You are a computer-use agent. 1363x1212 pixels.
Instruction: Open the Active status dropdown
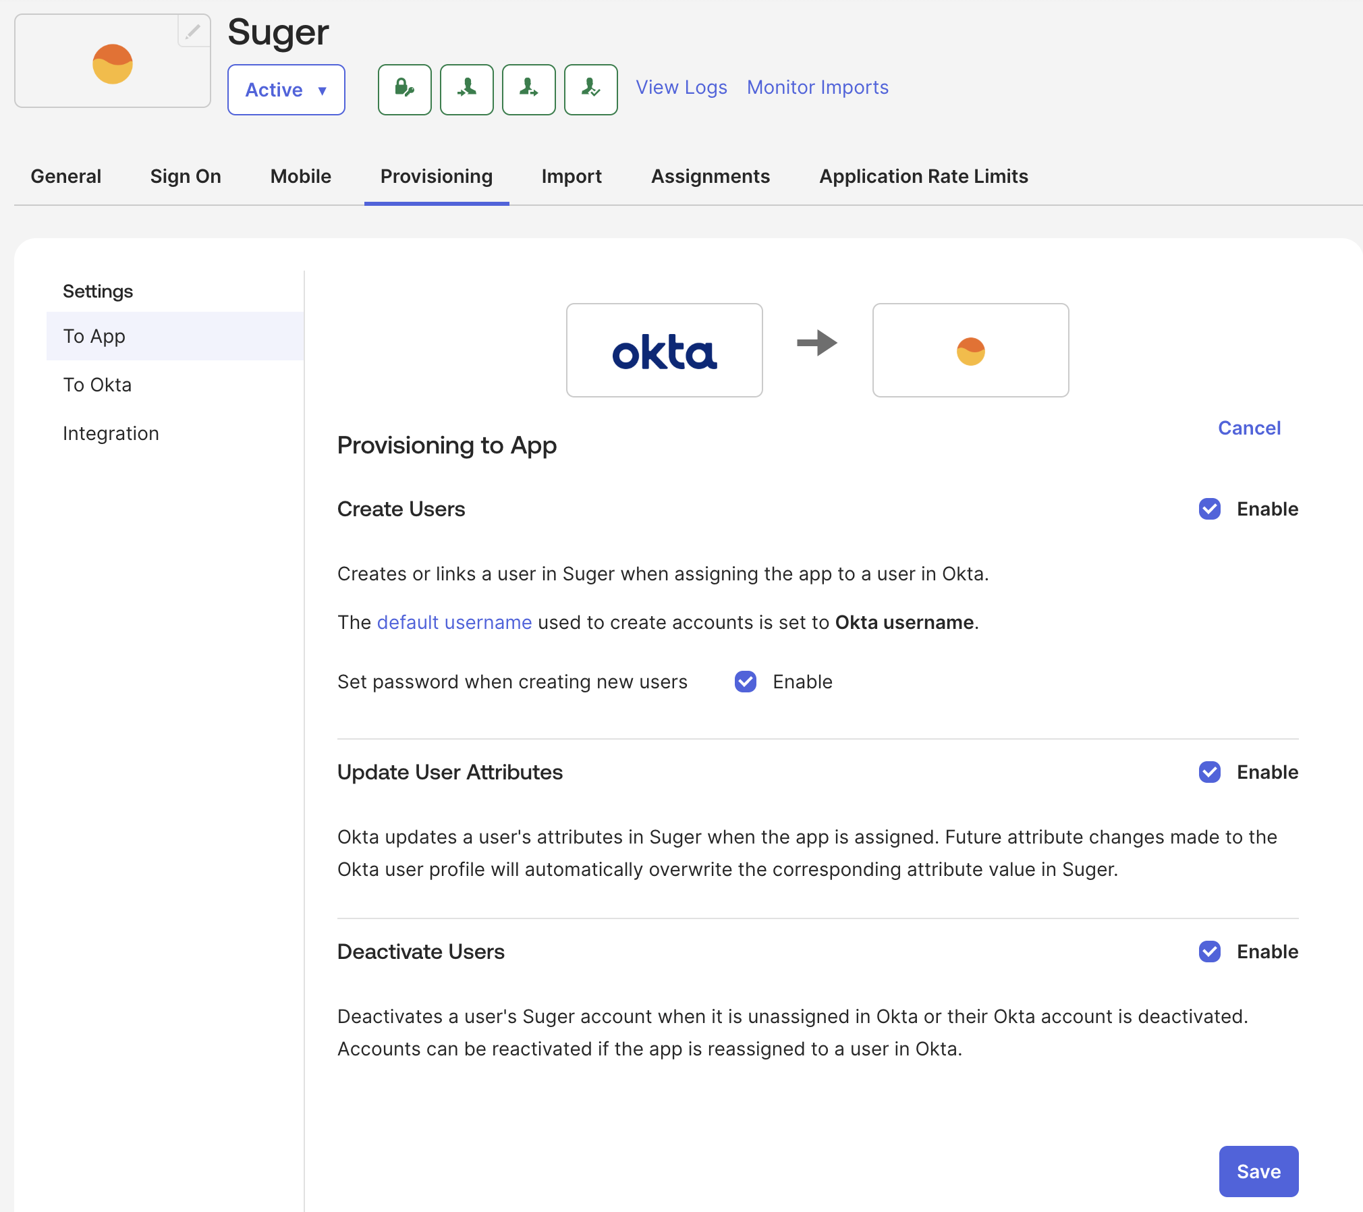(x=286, y=90)
